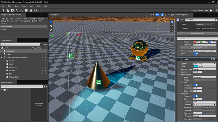Expand the D: folder in Asset Browser
Viewport: 218px width, 122px height.
(x=2, y=90)
